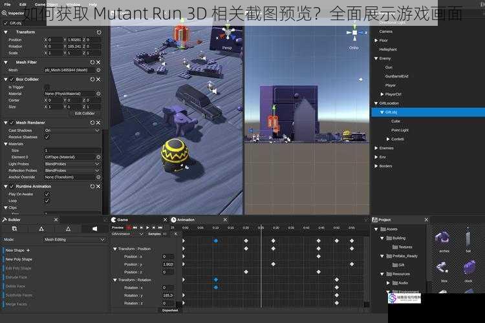Expand the Floor item in the hierarchy
Image resolution: width=485 pixels, height=323 pixels.
tap(376, 41)
